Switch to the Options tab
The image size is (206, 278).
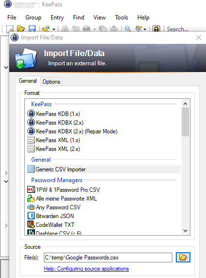[x=52, y=82]
